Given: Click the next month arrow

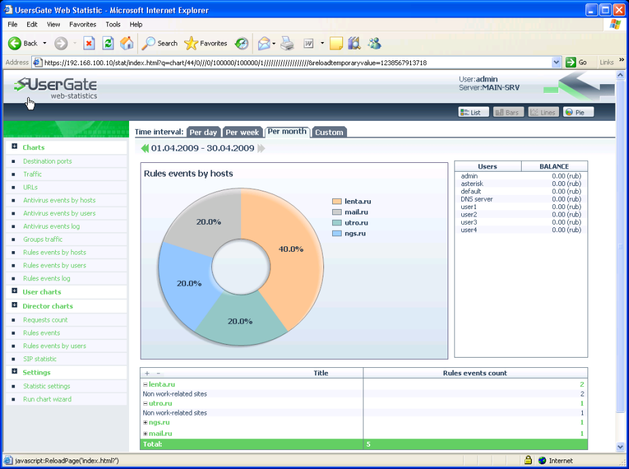Looking at the screenshot, I should tap(262, 149).
